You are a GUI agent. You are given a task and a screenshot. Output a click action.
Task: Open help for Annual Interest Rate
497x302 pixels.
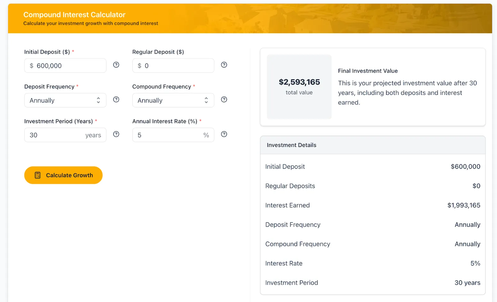pyautogui.click(x=224, y=134)
